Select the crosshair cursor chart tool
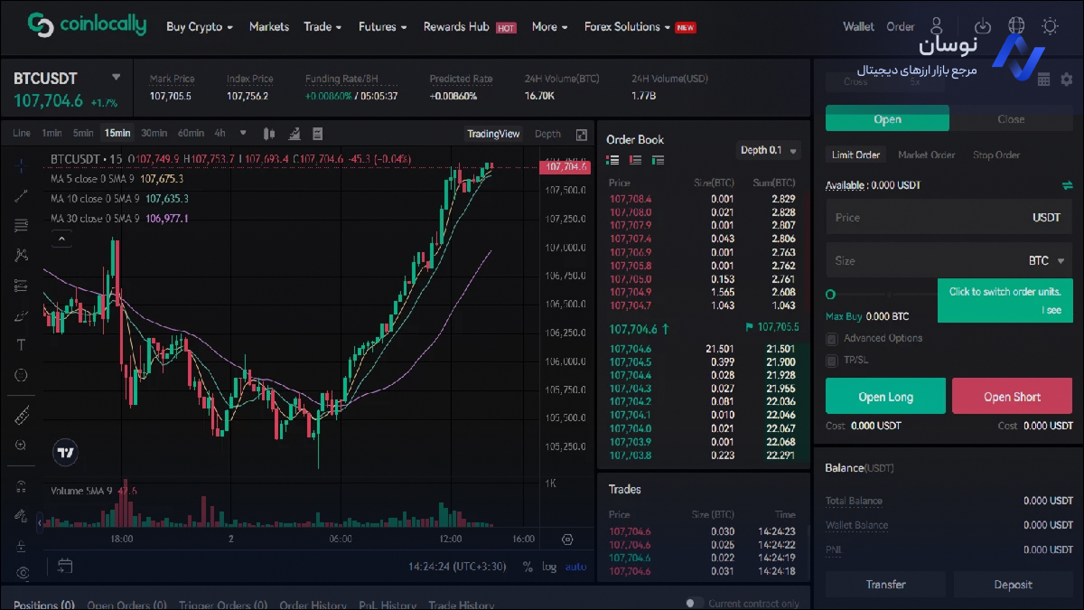This screenshot has height=610, width=1084. pos(22,165)
